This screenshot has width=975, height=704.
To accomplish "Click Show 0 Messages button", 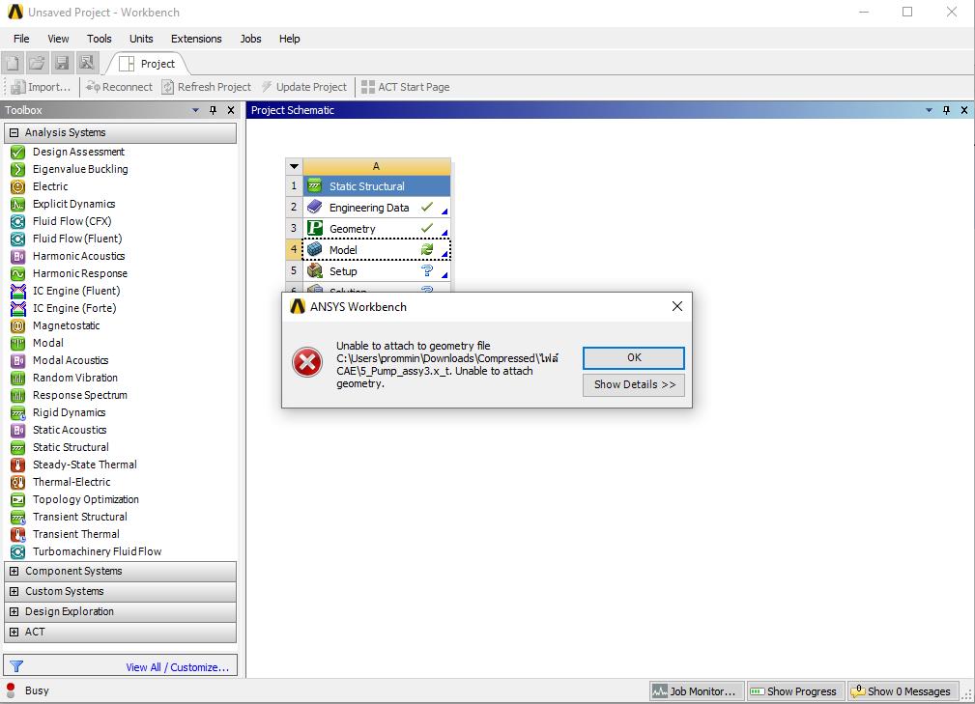I will [902, 691].
